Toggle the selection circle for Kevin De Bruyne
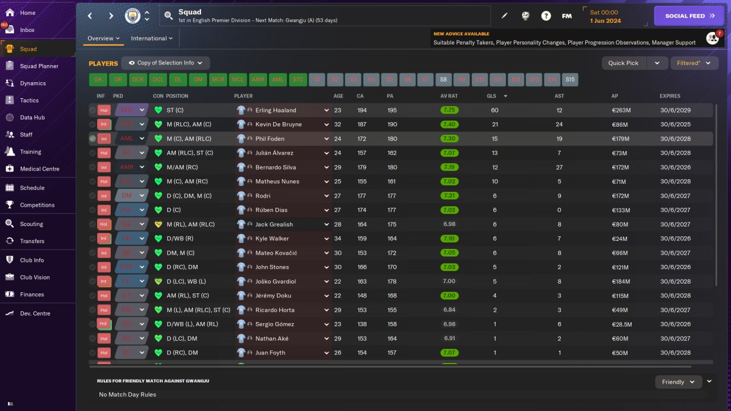The width and height of the screenshot is (731, 411). 93,124
